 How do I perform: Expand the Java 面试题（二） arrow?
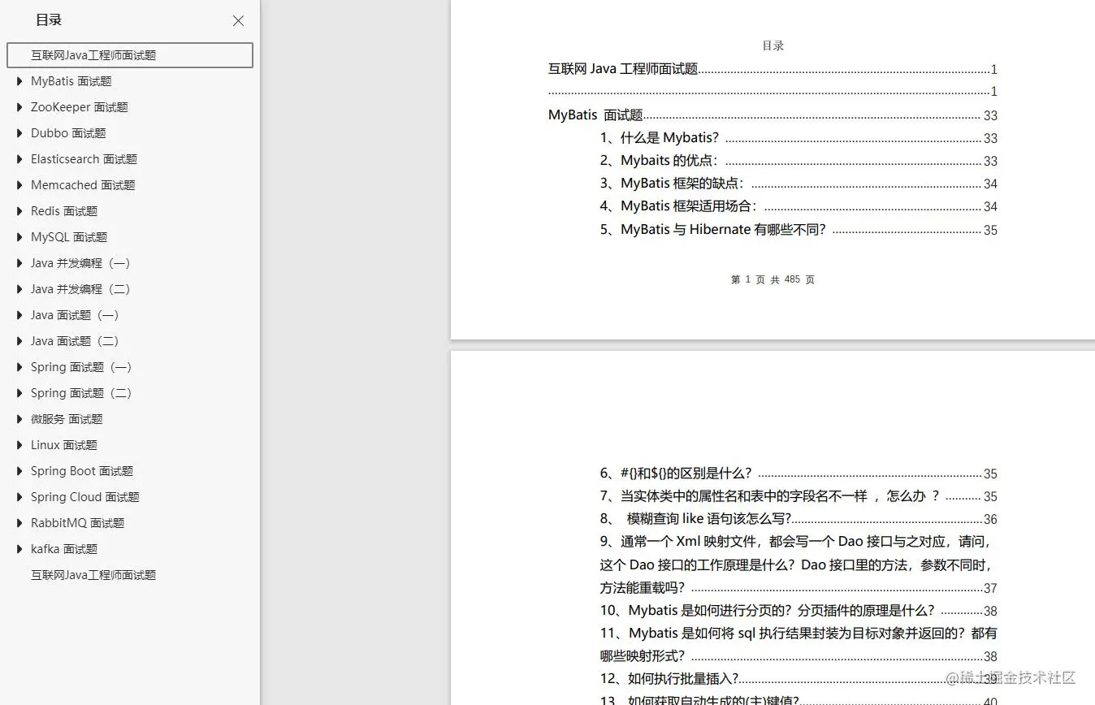click(x=19, y=341)
